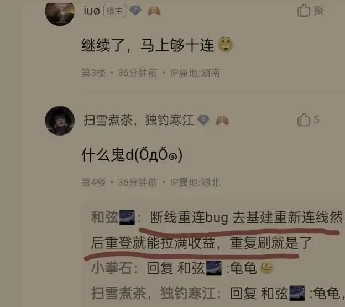Click the level 7 diamond badge
The image size is (345, 307).
[135, 11]
